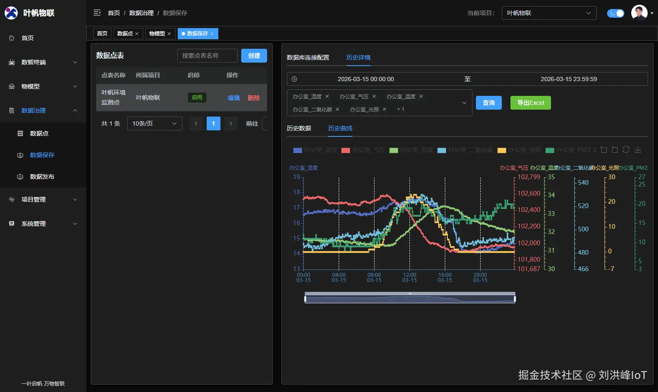Expand the 系统管理 sidebar menu
658x392 pixels.
pyautogui.click(x=75, y=224)
